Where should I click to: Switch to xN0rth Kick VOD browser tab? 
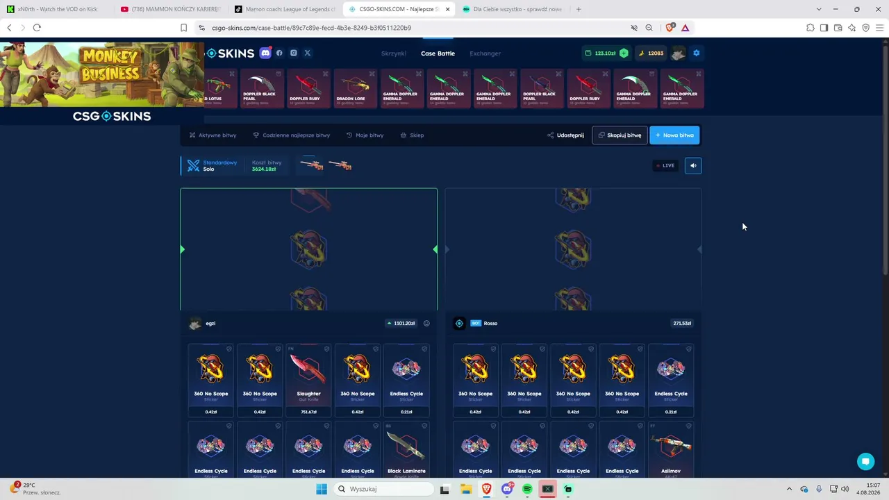(57, 9)
